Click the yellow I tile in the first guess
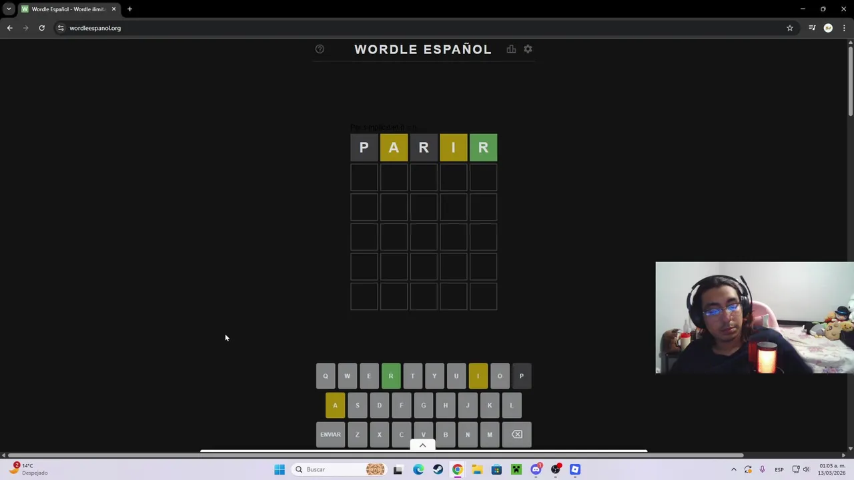The image size is (854, 480). tap(454, 147)
